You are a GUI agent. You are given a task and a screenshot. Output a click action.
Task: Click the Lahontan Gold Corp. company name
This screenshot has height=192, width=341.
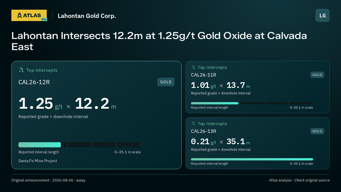(x=87, y=16)
